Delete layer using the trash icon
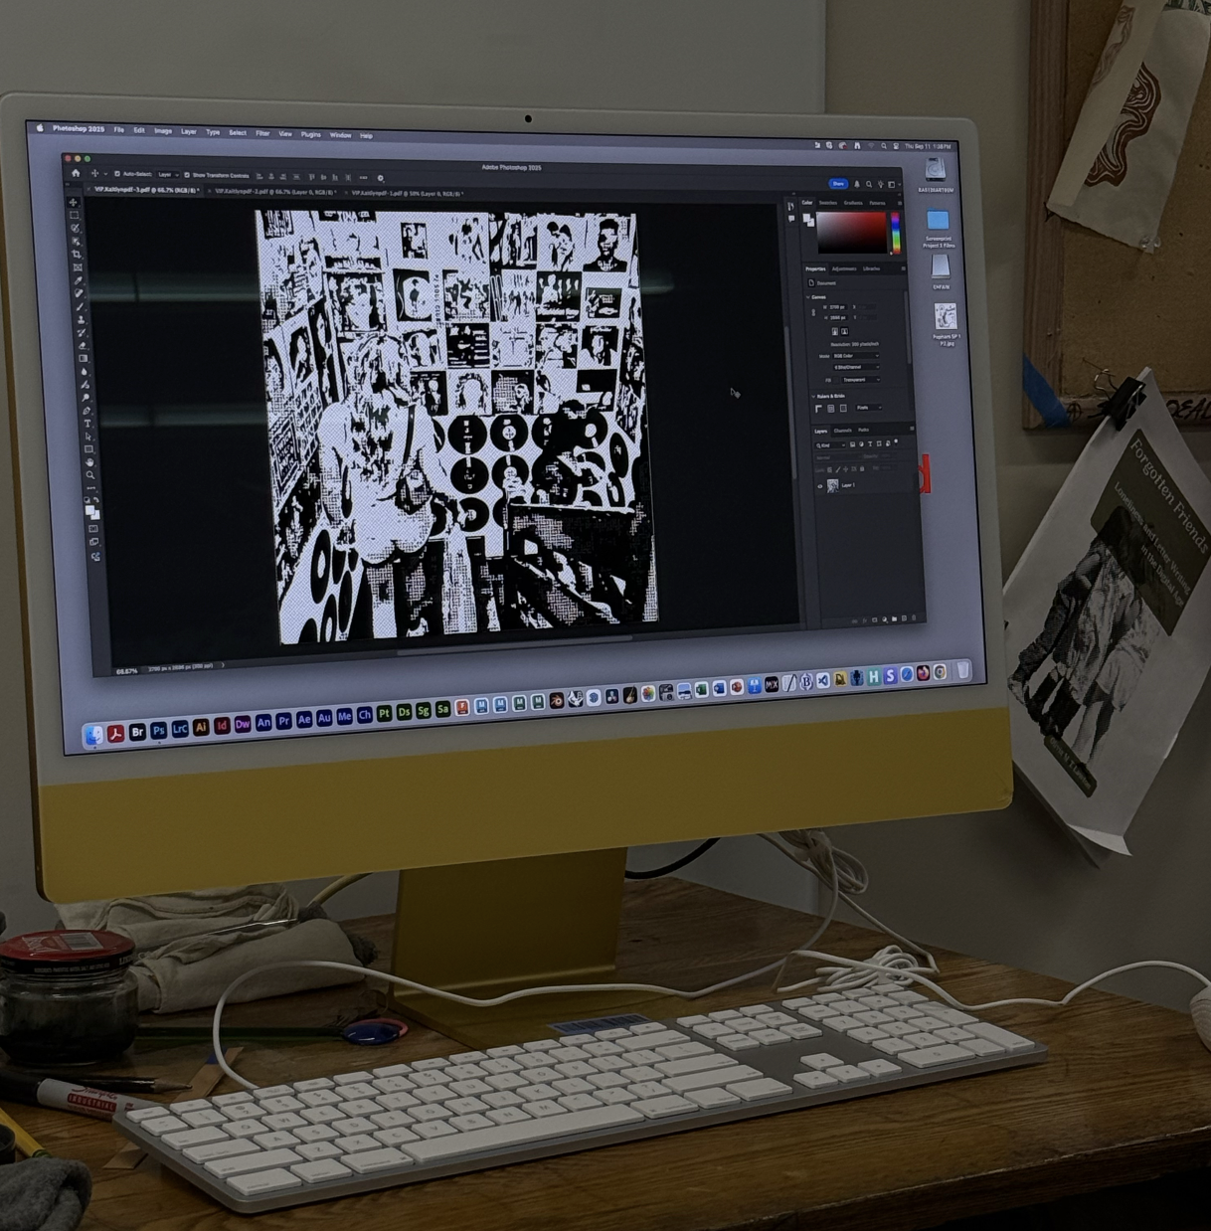This screenshot has width=1211, height=1231. [914, 617]
